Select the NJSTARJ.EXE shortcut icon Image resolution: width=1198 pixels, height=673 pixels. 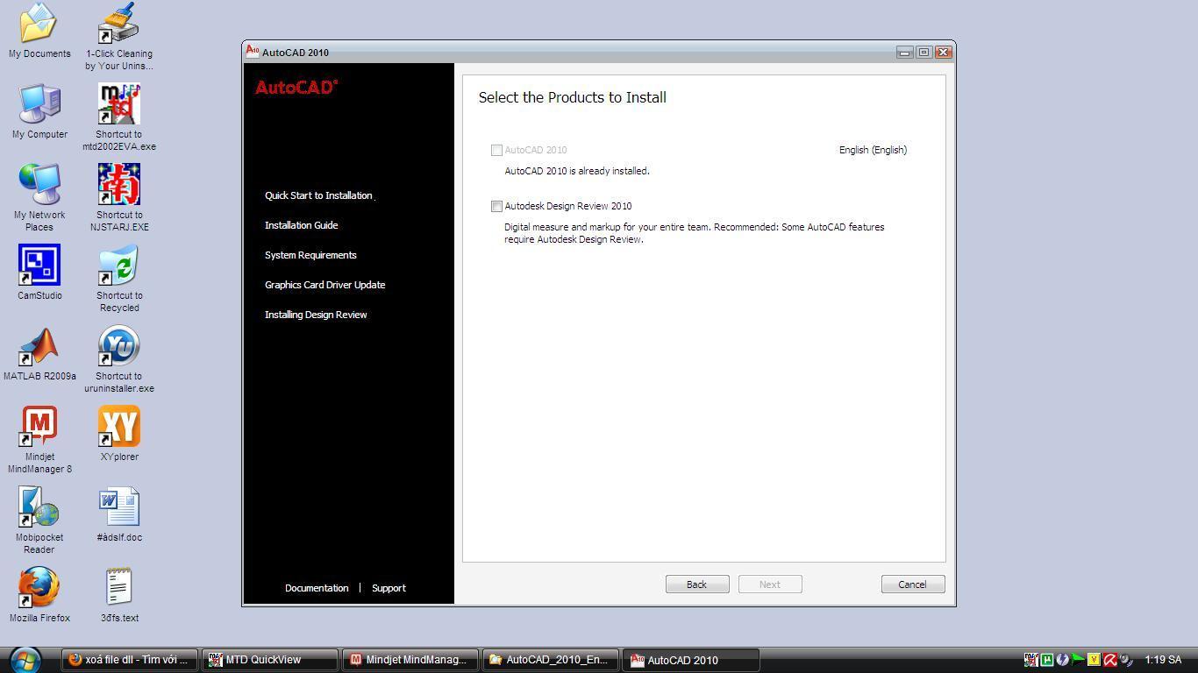point(119,184)
